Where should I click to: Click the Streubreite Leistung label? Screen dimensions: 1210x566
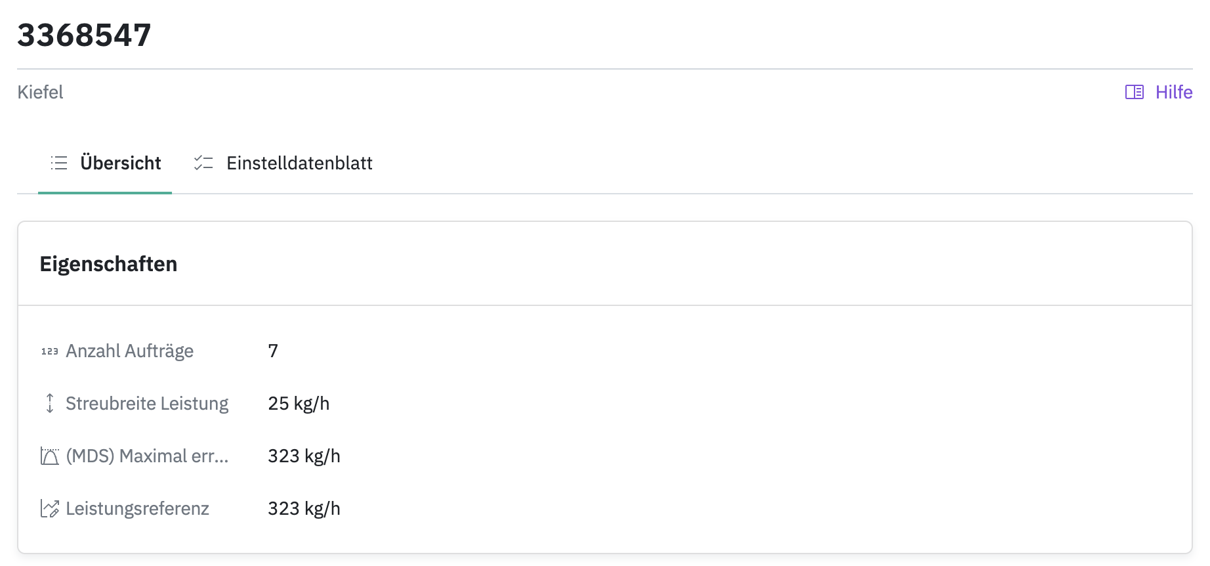click(147, 403)
